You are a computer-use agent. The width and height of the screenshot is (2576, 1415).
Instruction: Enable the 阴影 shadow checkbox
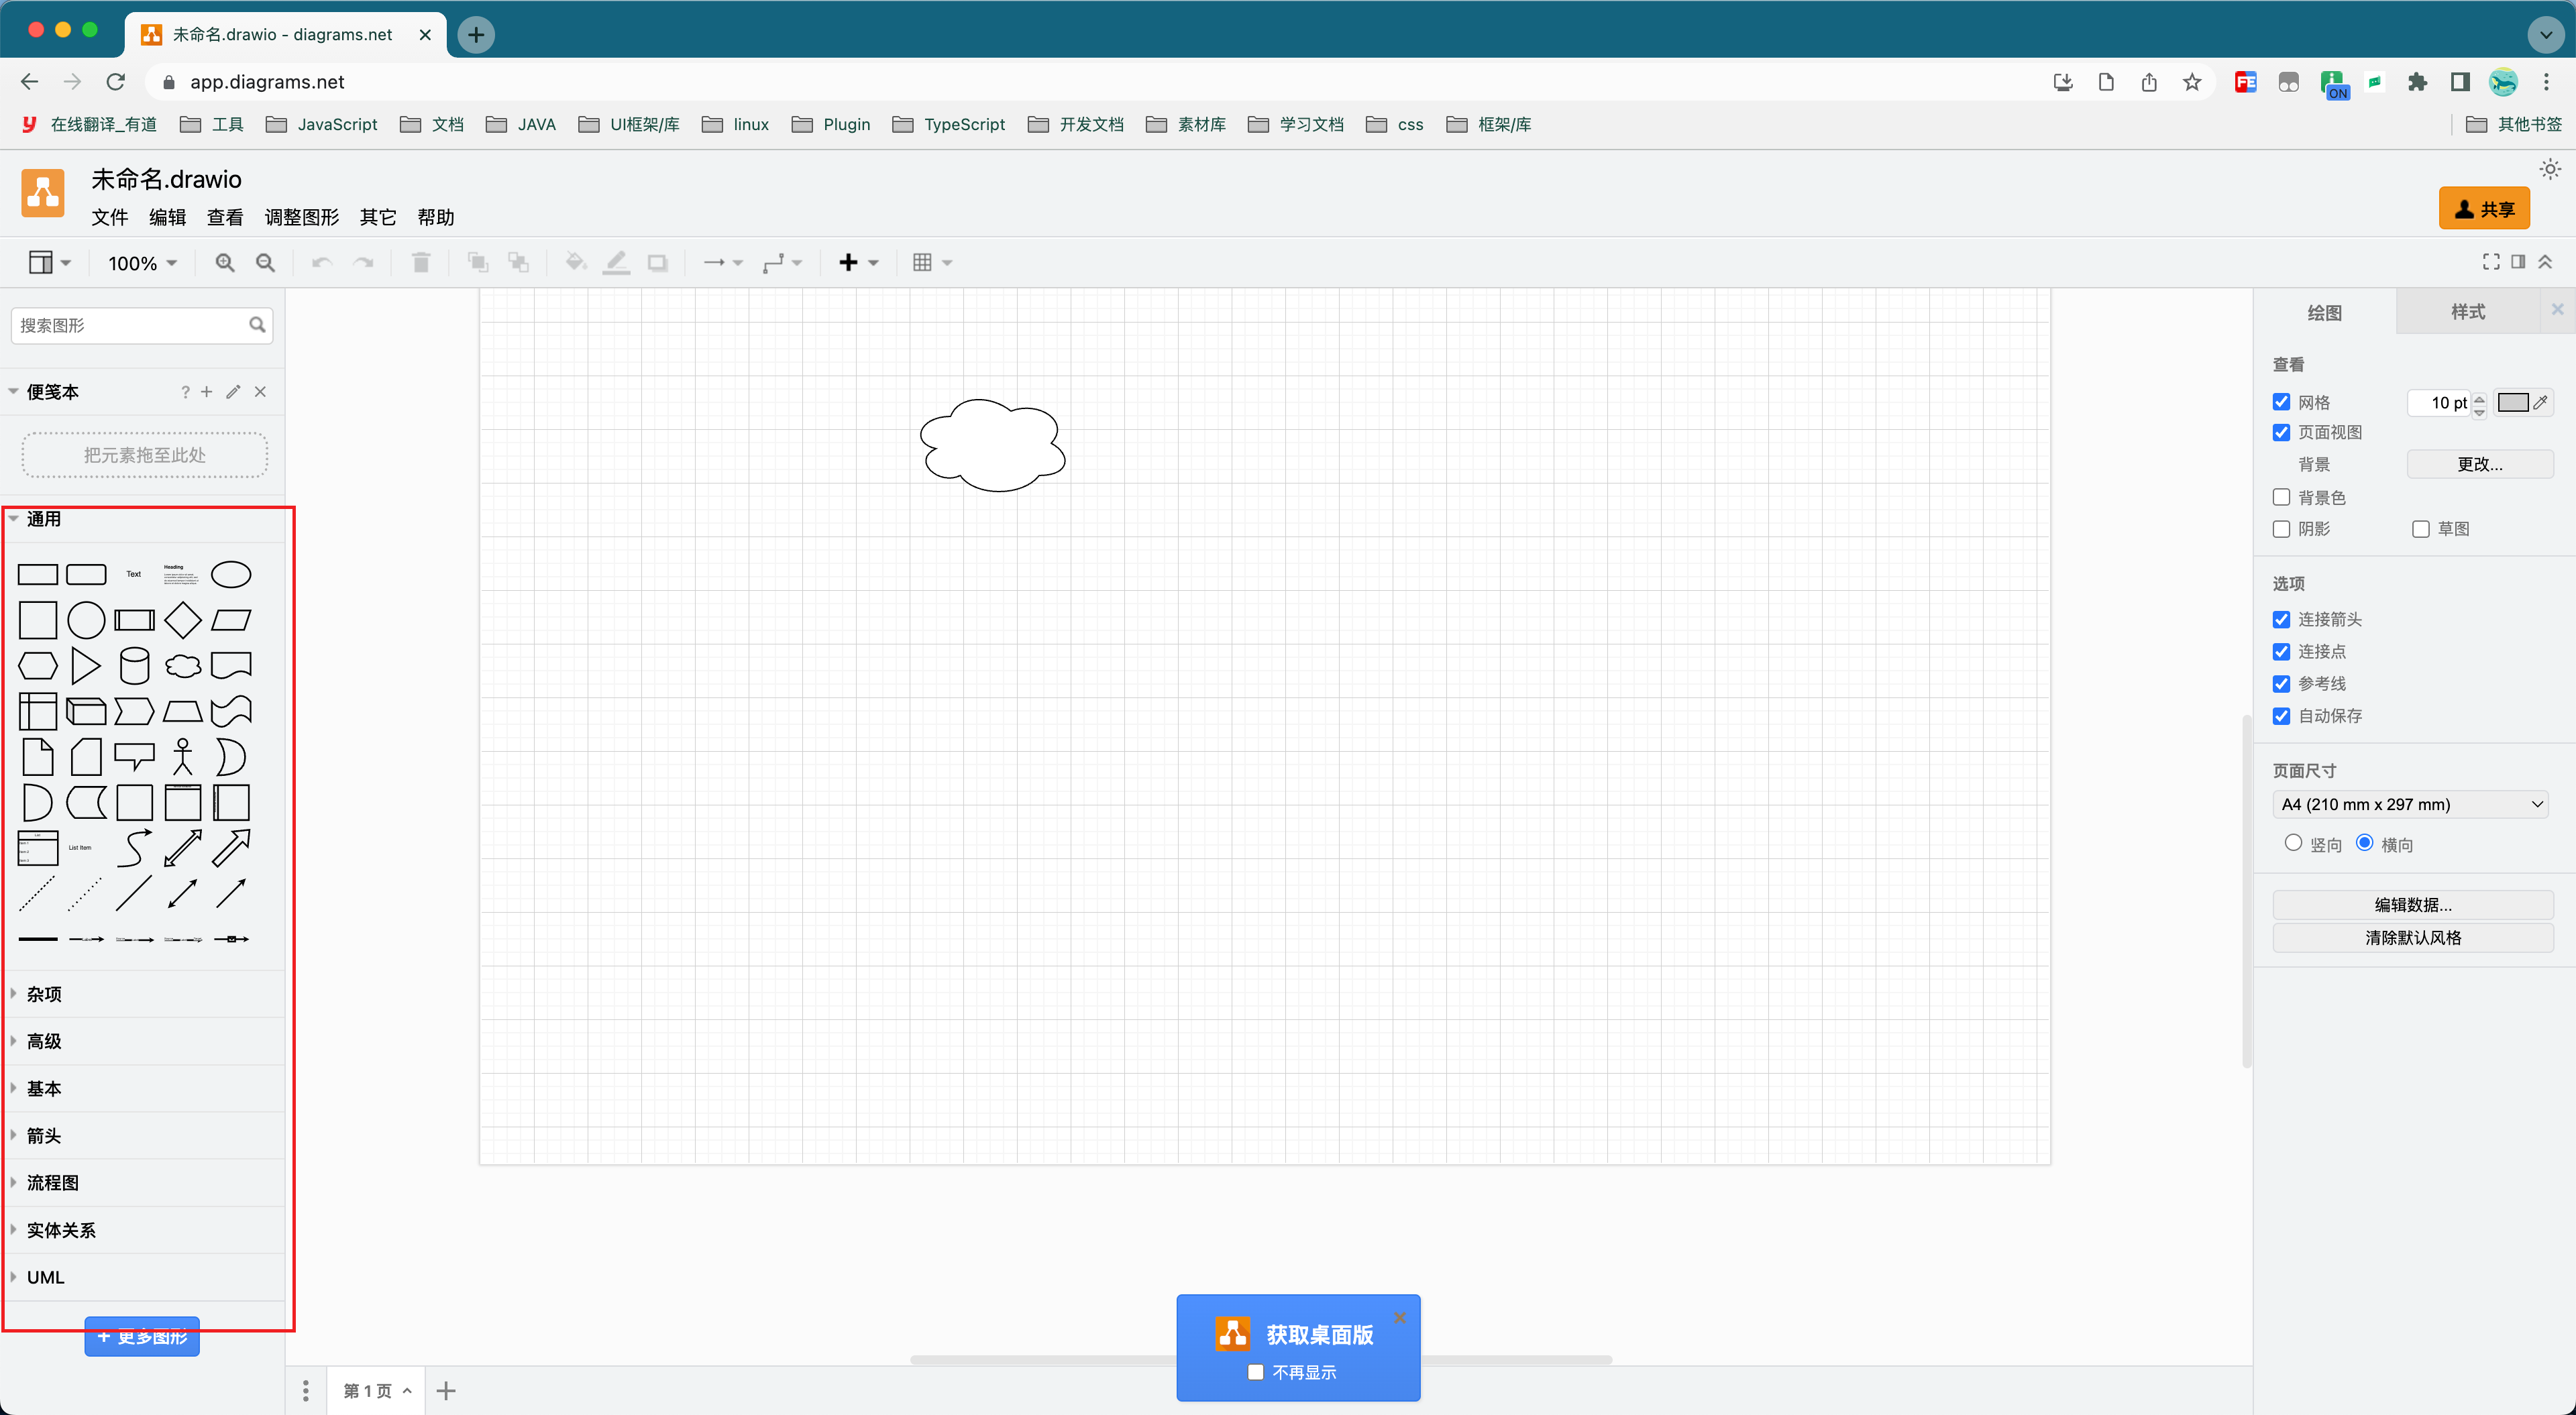(2281, 528)
